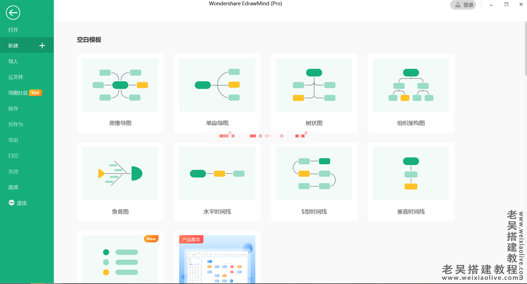Viewport: 527px width, 284px height.
Task: Minimize the EdrawMind window
Action: [x=492, y=5]
